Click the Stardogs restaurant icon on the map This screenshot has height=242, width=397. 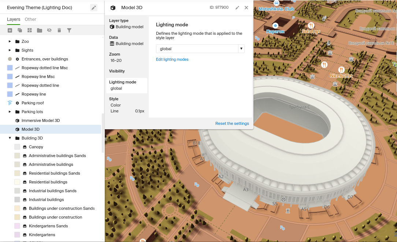pyautogui.click(x=311, y=25)
